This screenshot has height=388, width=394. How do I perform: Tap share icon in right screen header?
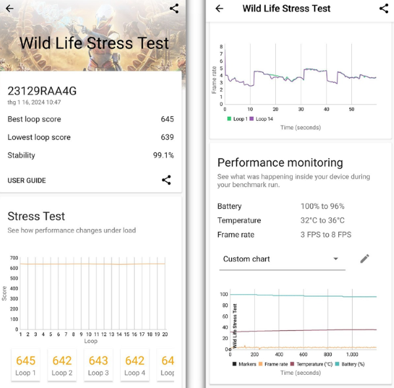point(384,9)
